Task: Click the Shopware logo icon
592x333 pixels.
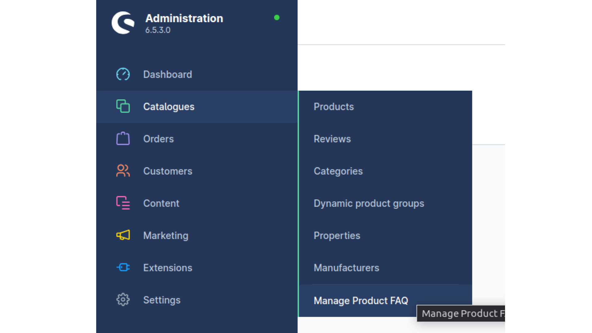Action: 123,23
